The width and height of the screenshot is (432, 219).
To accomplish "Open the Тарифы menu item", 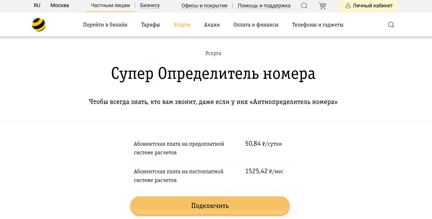I will (151, 25).
